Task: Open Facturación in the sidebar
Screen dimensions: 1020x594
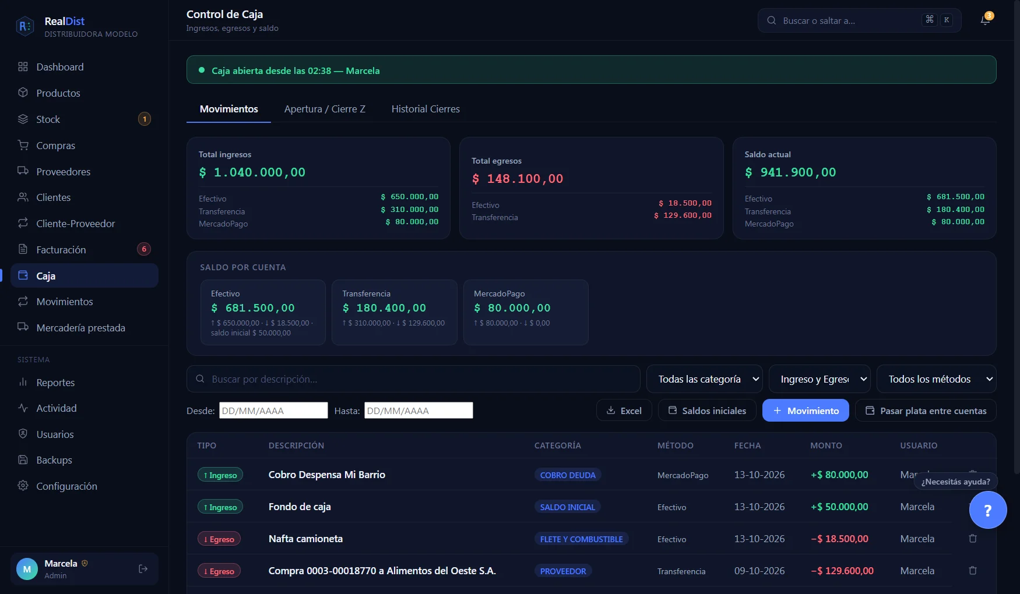Action: [85, 250]
